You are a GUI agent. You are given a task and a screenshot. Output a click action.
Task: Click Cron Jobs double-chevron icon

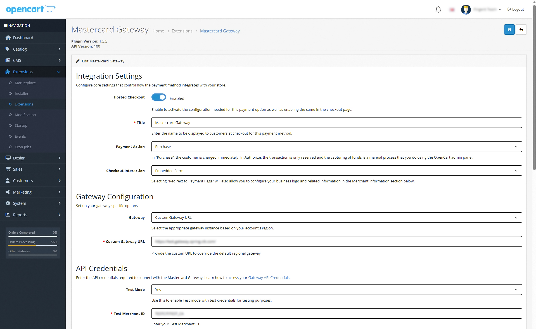click(x=10, y=147)
